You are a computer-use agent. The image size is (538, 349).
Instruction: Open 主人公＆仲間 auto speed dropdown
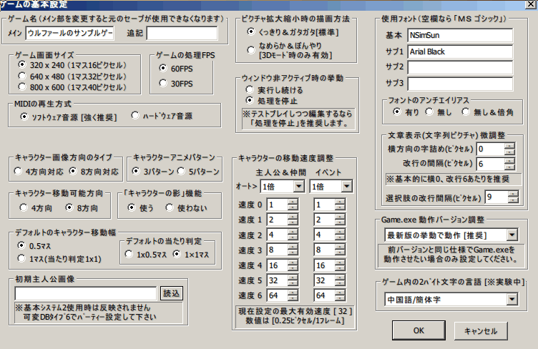click(299, 187)
